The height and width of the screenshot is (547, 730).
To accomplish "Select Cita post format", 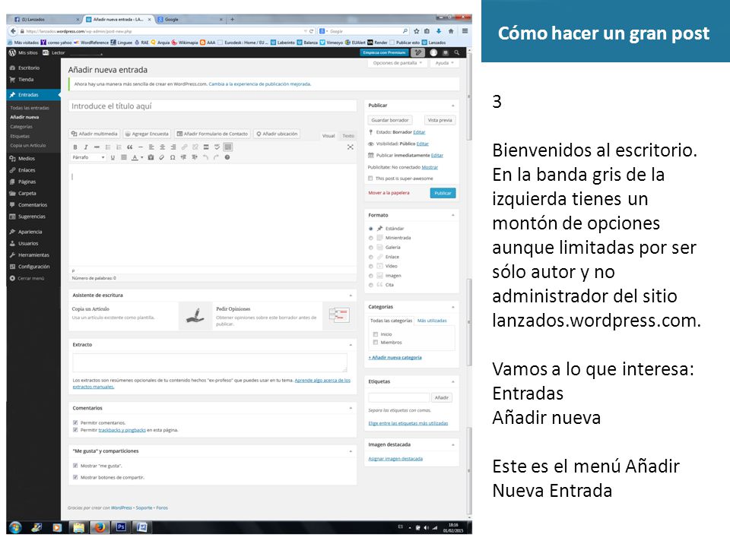I will tap(370, 285).
